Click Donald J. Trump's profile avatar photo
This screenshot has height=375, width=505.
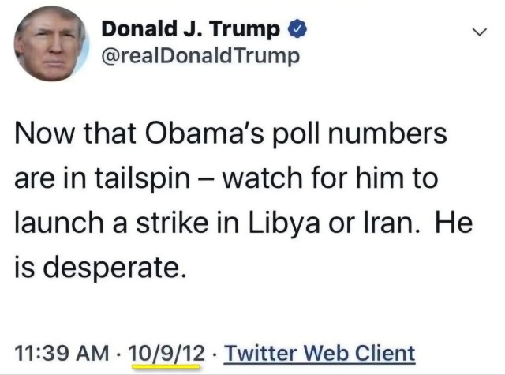click(x=48, y=45)
